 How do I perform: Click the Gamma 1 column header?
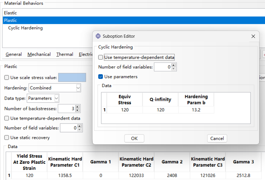pos(101,162)
